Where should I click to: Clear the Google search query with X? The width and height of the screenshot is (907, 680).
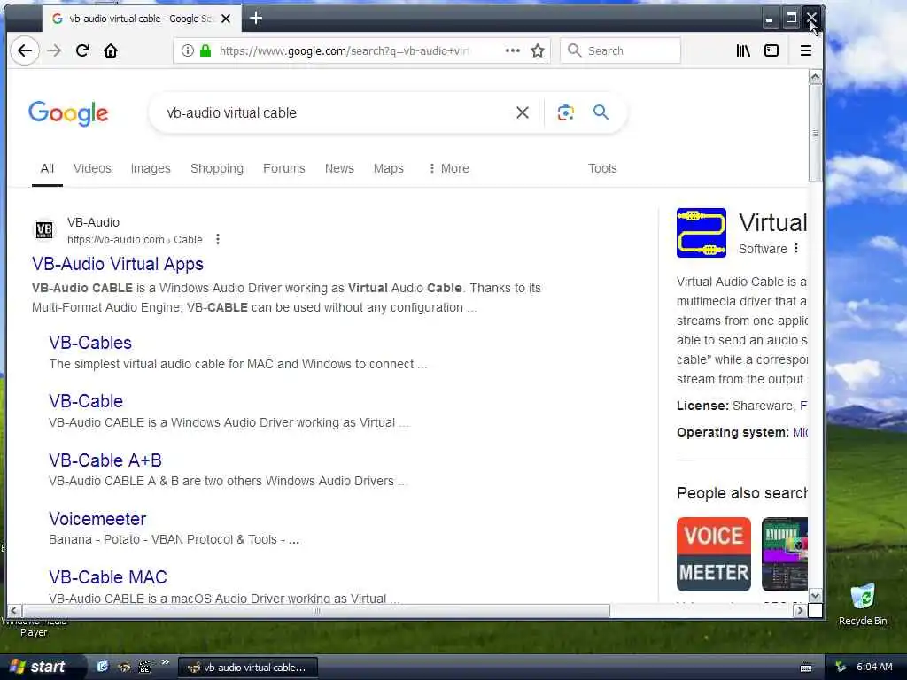pyautogui.click(x=523, y=112)
